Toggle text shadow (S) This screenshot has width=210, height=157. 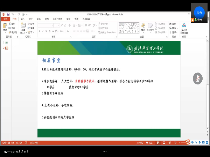pos(50,31)
